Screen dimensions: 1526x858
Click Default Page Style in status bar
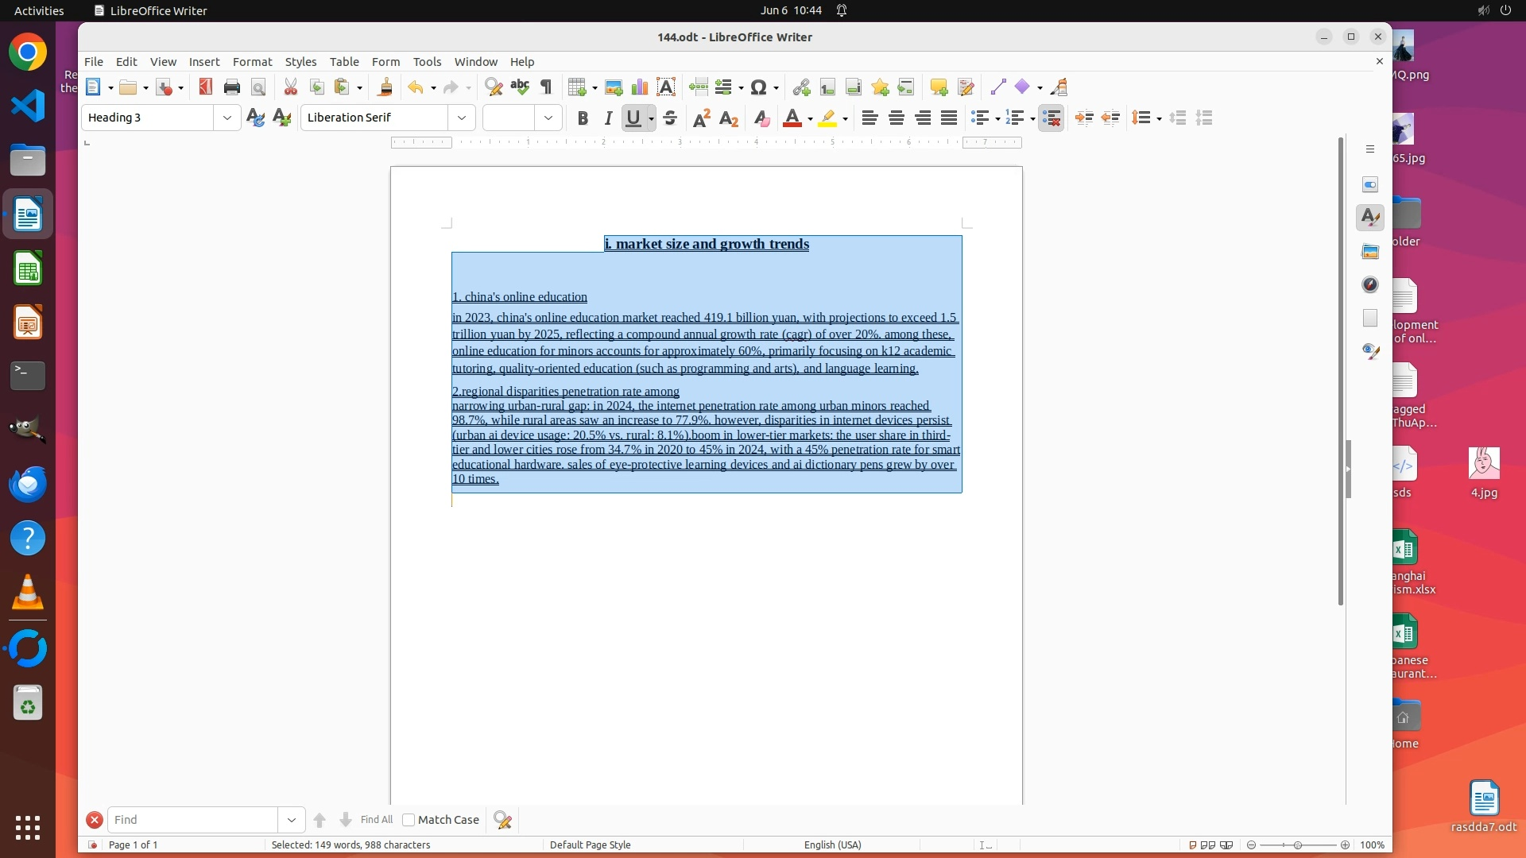click(x=590, y=844)
